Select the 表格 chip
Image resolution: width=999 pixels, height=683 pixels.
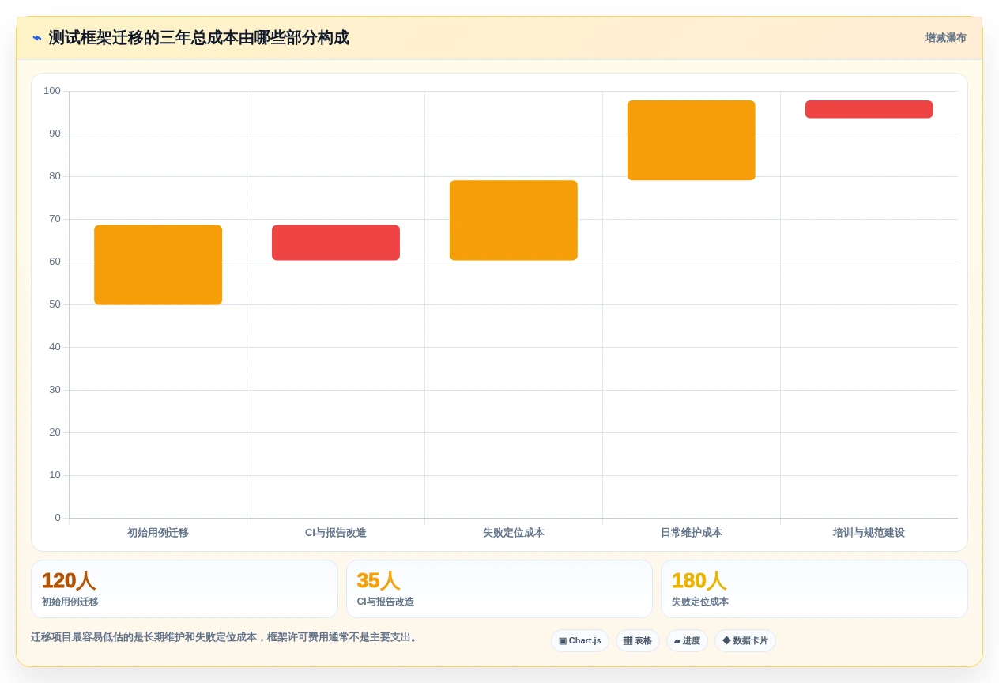tap(637, 641)
